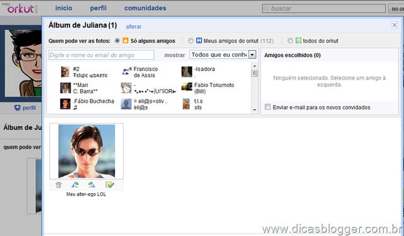Click the friends list scrollbar thumb

(254, 73)
